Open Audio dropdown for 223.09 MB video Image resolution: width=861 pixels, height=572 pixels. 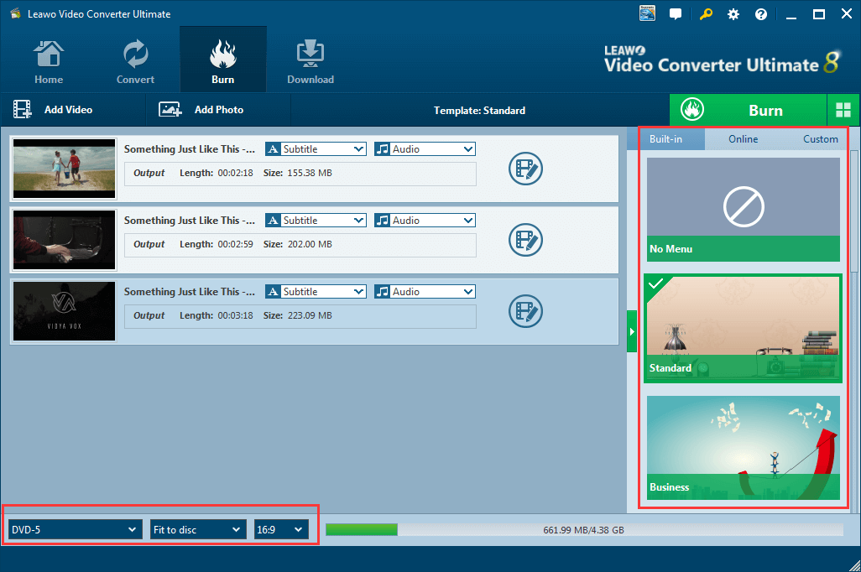click(x=425, y=292)
